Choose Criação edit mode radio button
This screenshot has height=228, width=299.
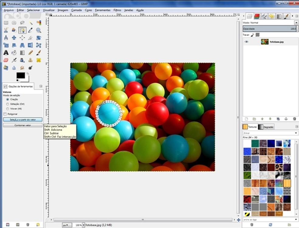coord(8,100)
